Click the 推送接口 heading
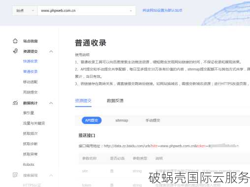250x187 pixels. 87,135
